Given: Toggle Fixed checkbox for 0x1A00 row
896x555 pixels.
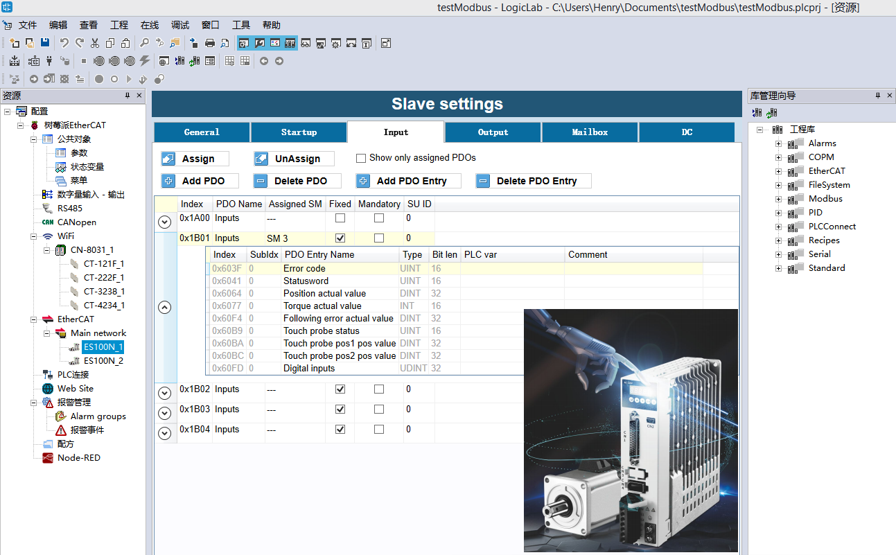Looking at the screenshot, I should click(340, 218).
